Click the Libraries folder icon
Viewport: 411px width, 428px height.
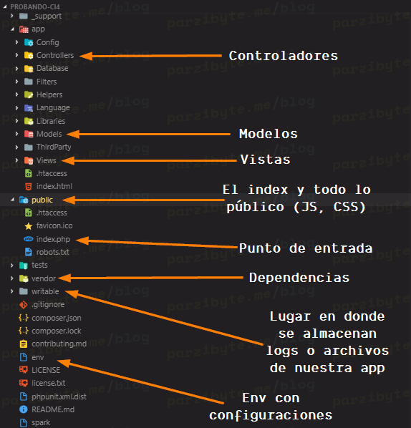click(29, 121)
